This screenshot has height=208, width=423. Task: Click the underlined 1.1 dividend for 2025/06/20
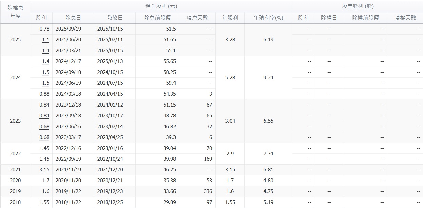point(45,40)
